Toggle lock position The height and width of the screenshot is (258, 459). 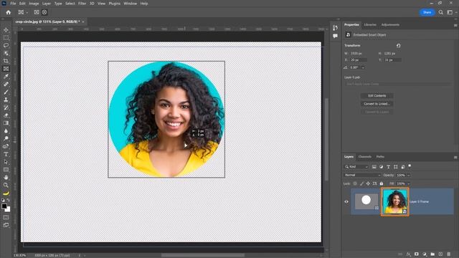point(368,183)
